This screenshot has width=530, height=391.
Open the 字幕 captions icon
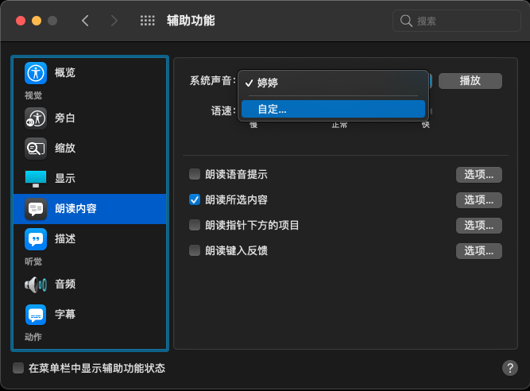click(x=36, y=315)
